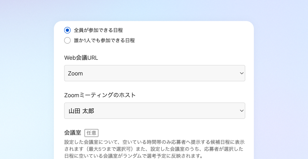Click the chevron arrow beside 山田 太郎

click(x=241, y=111)
